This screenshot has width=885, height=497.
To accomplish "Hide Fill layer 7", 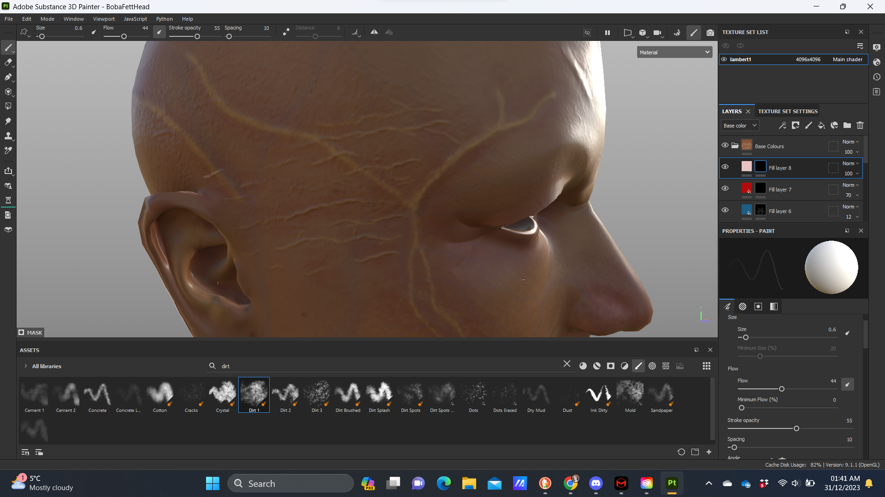I will point(725,189).
